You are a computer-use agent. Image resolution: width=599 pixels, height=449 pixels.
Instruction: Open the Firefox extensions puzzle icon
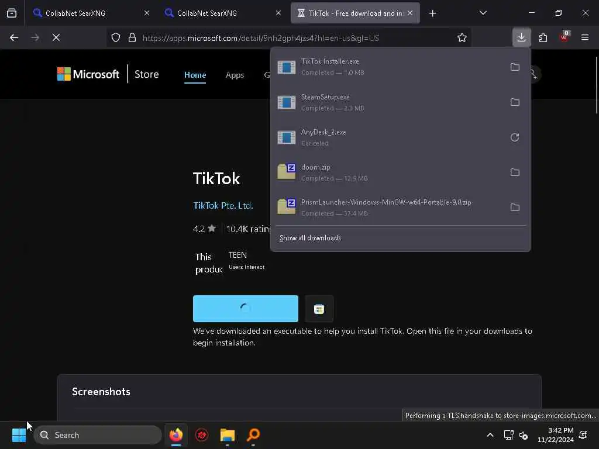(x=543, y=37)
